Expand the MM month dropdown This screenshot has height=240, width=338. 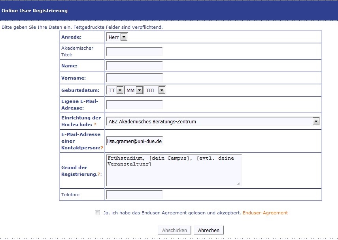click(134, 91)
